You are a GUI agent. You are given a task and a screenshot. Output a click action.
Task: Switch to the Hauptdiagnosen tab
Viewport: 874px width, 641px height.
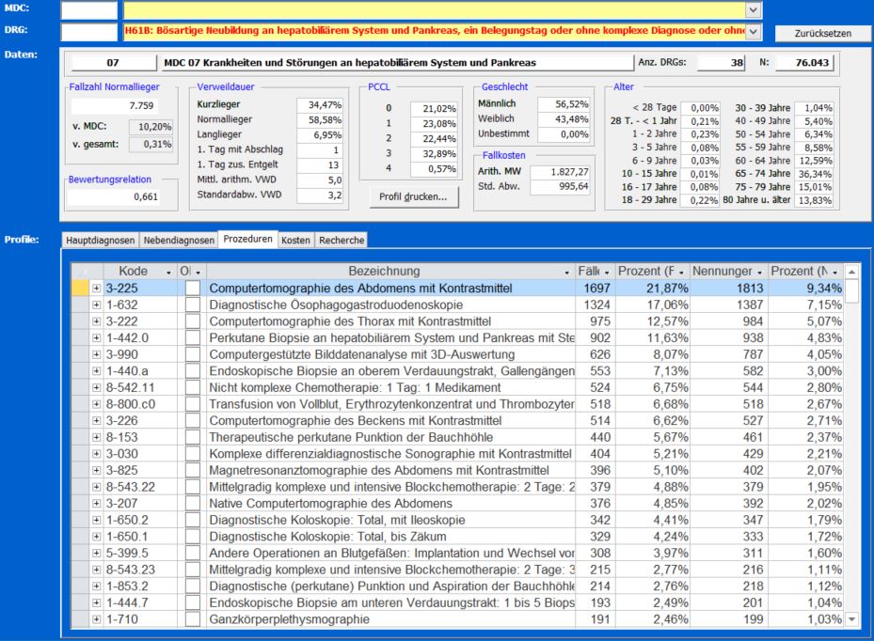(x=101, y=240)
